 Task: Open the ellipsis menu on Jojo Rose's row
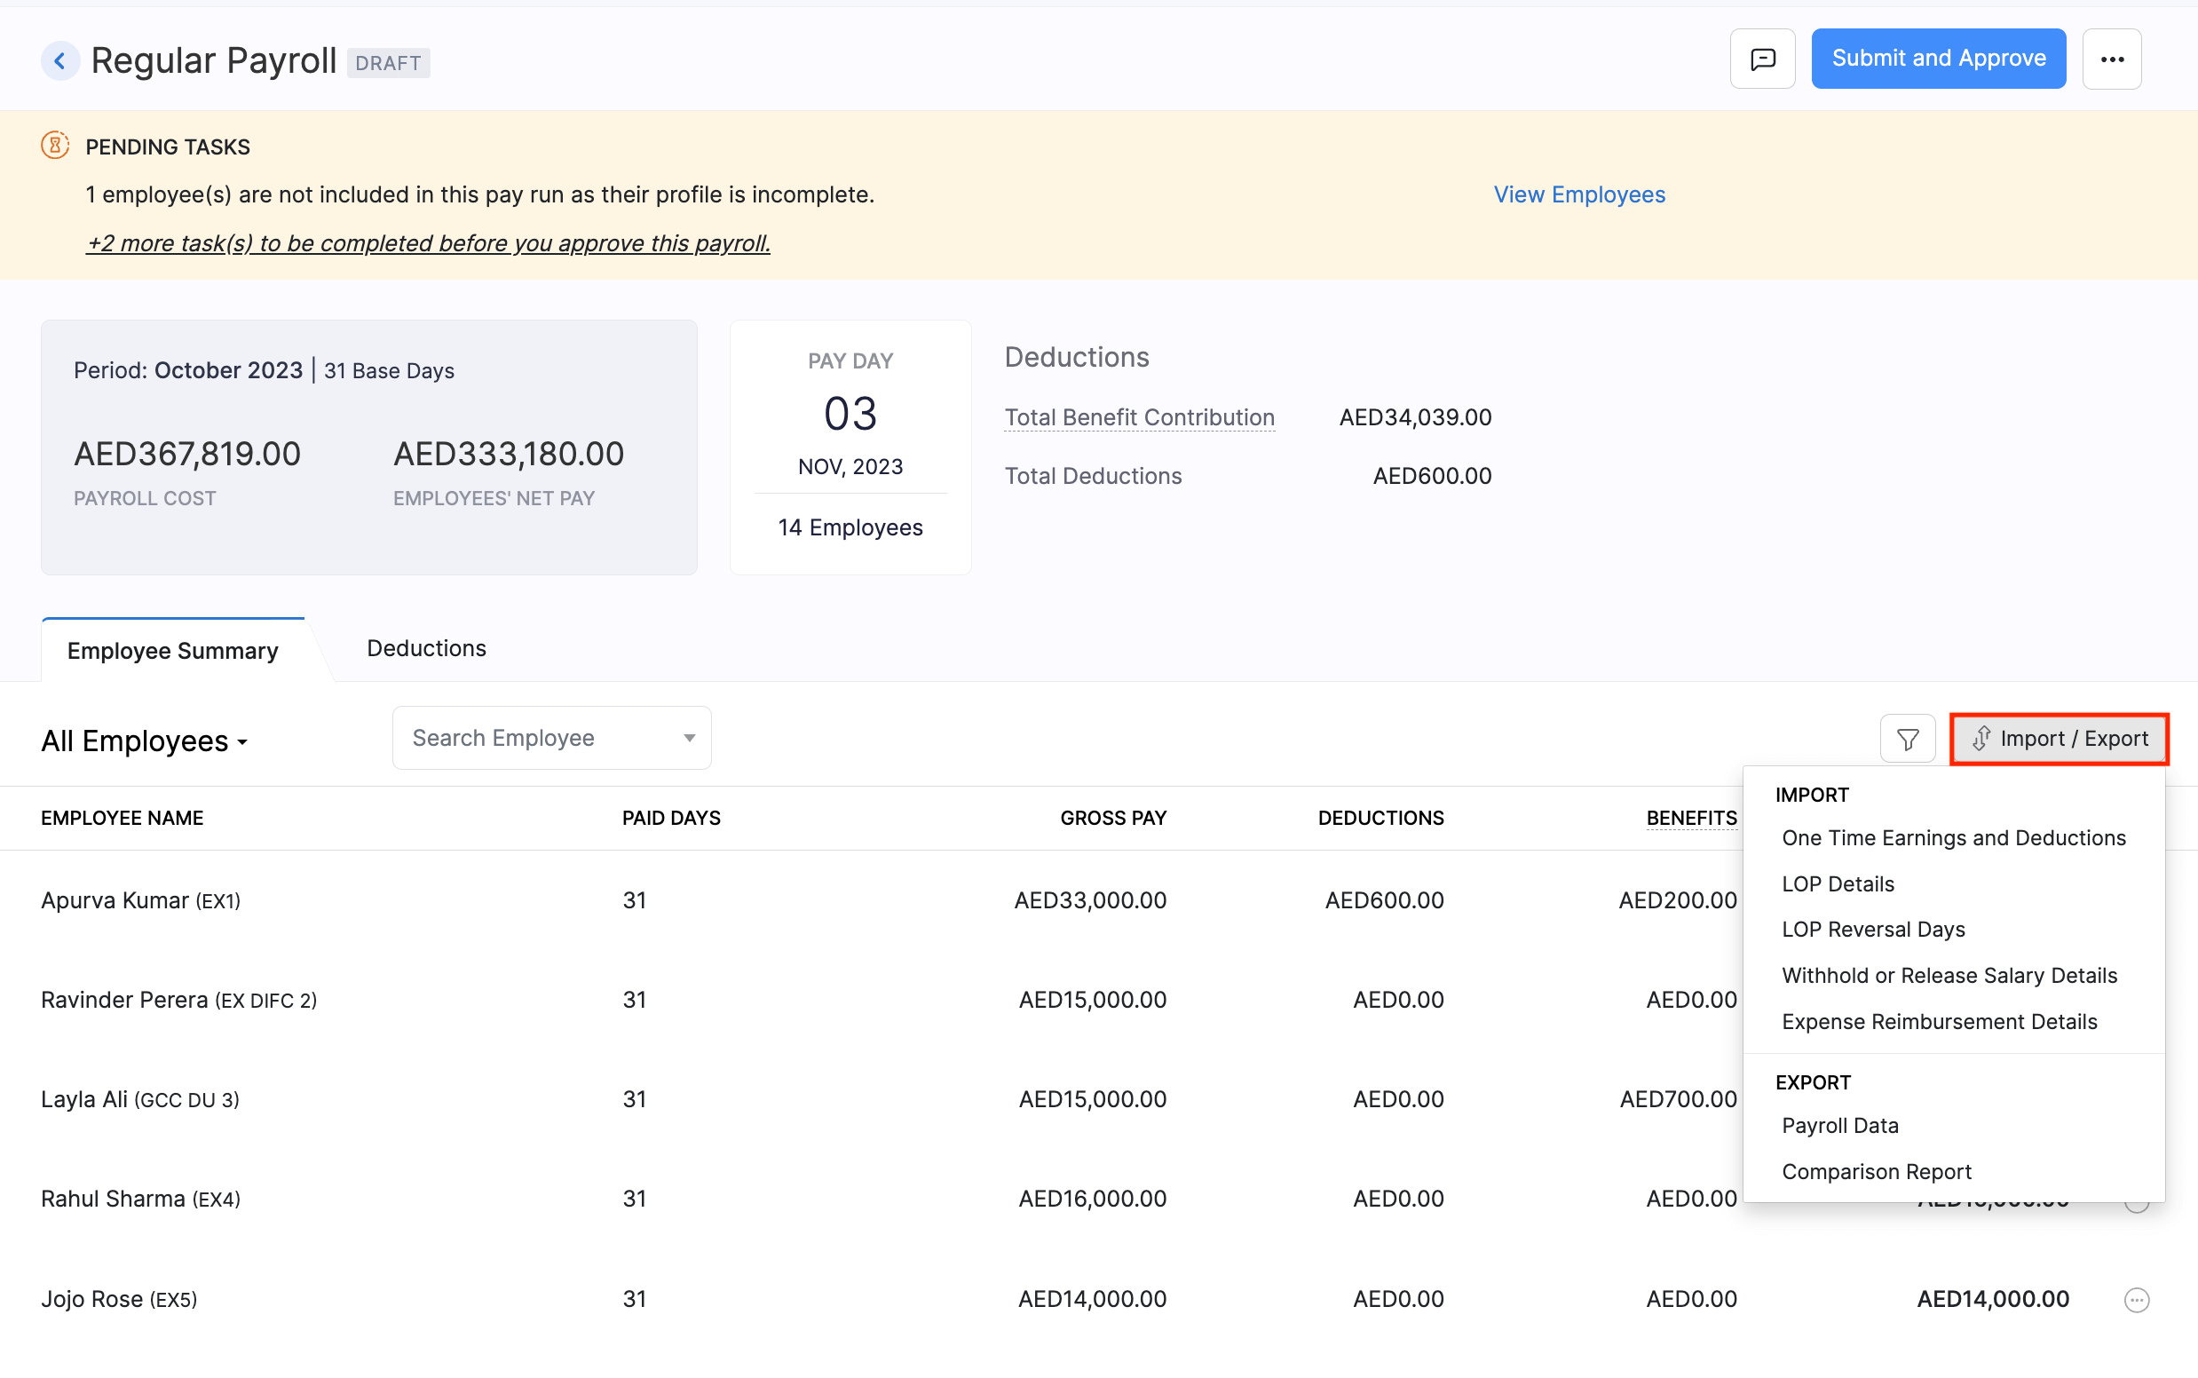coord(2136,1300)
